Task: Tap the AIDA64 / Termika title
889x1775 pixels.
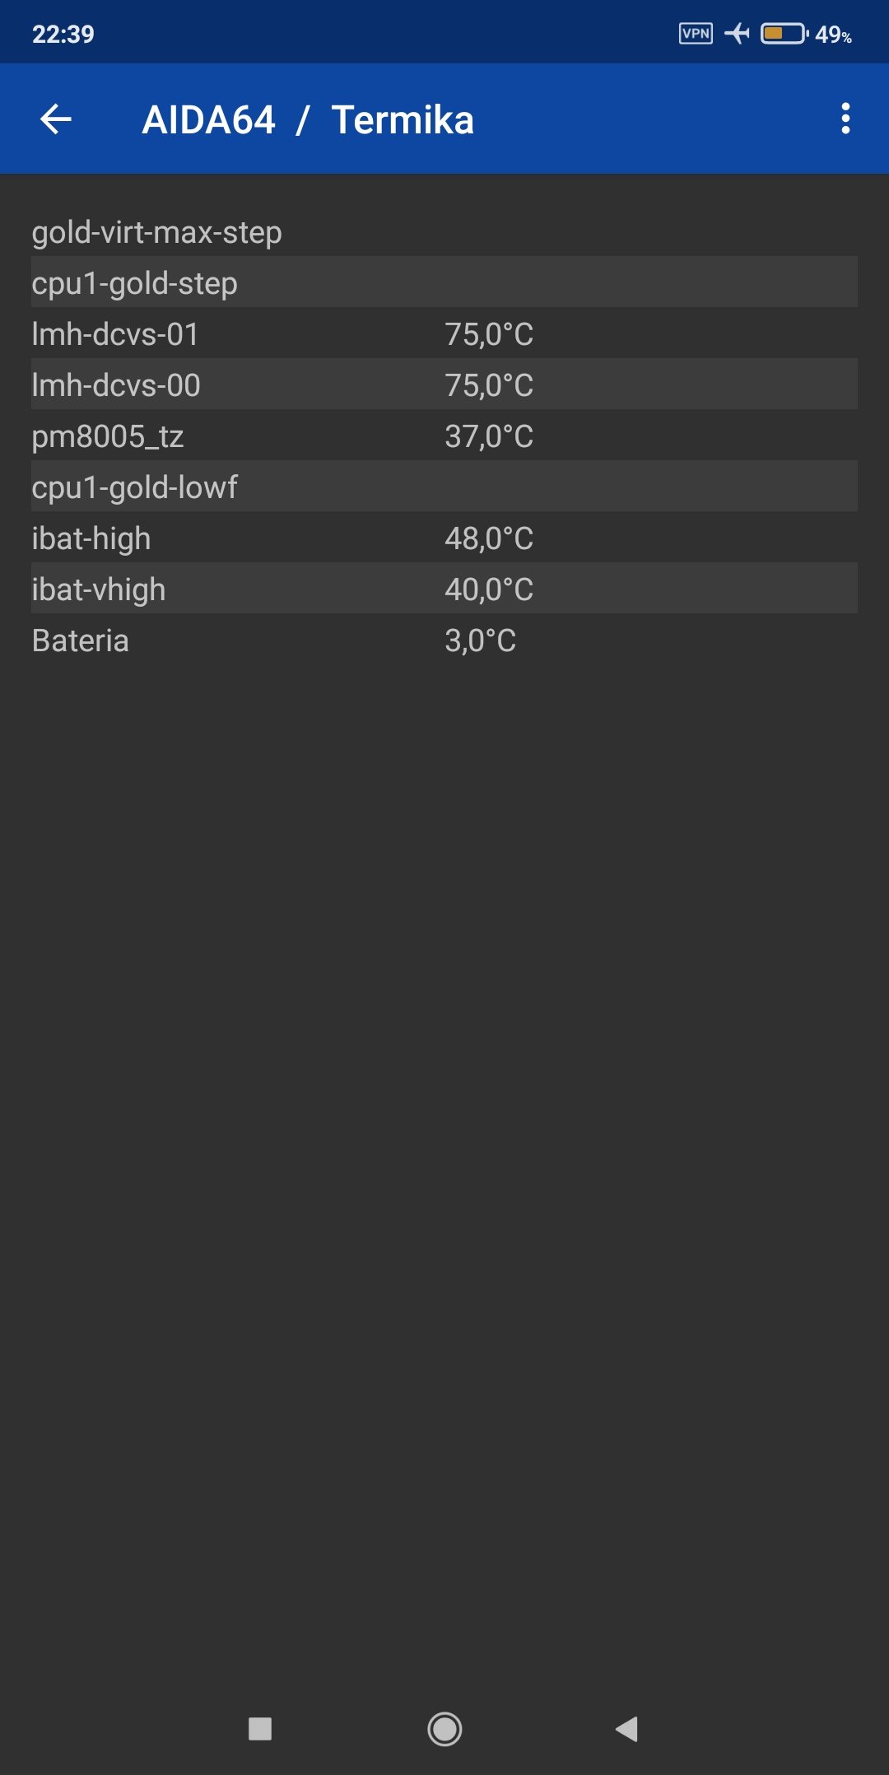Action: (308, 120)
